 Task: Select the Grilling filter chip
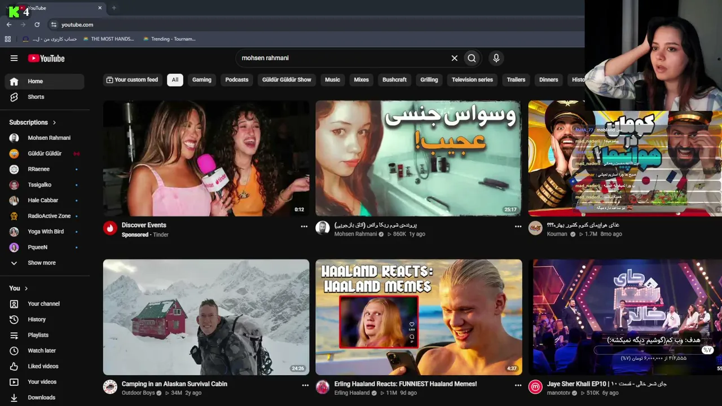(x=429, y=80)
